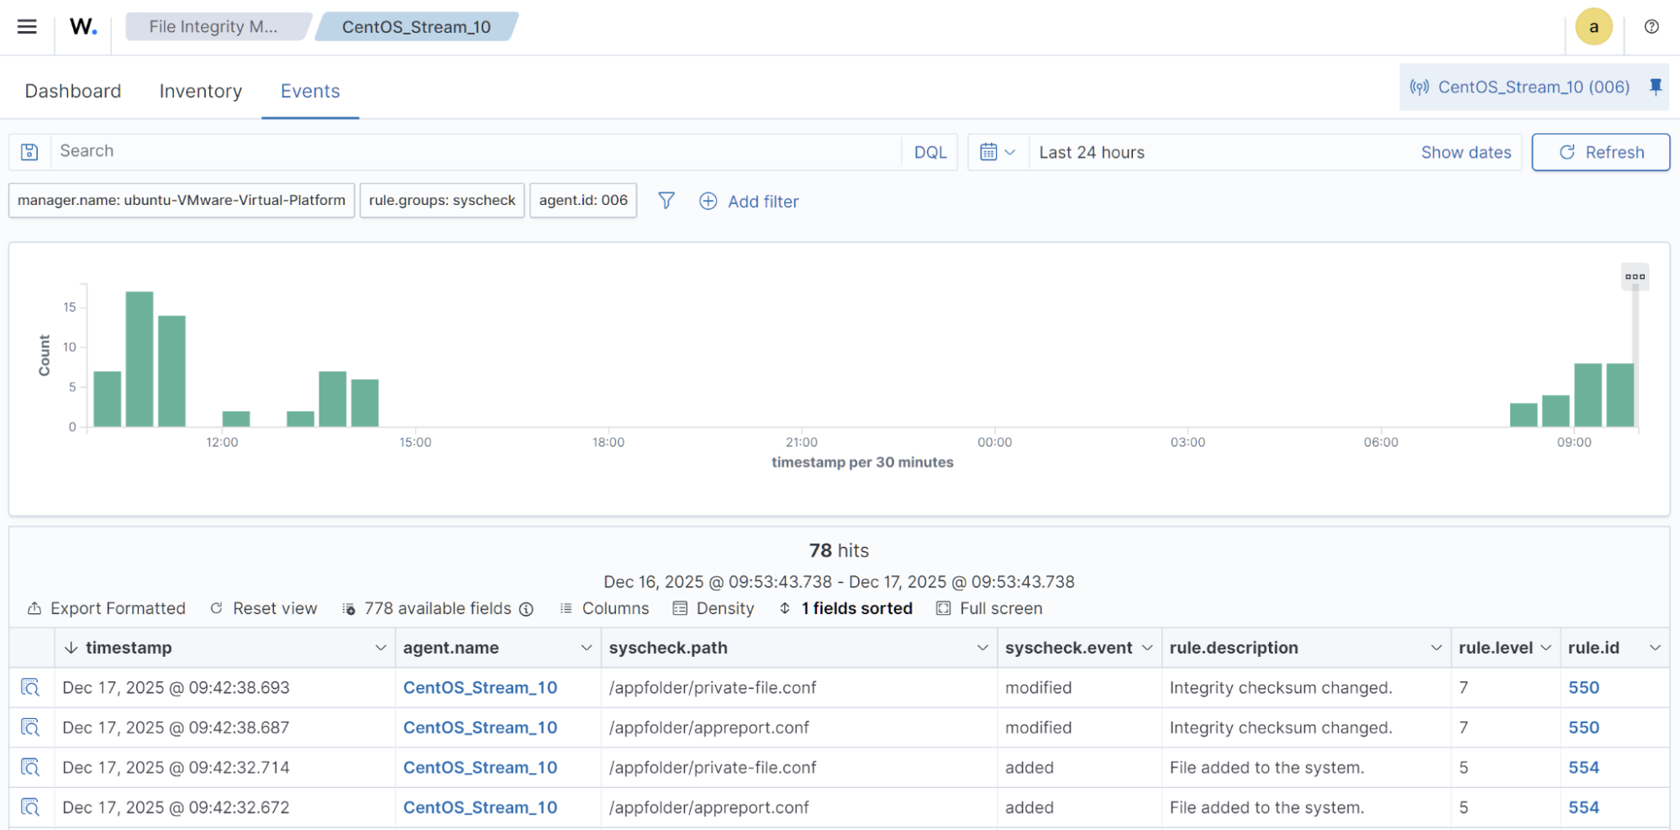Viewport: 1680px width, 830px height.
Task: Click the Refresh button
Action: tap(1600, 152)
